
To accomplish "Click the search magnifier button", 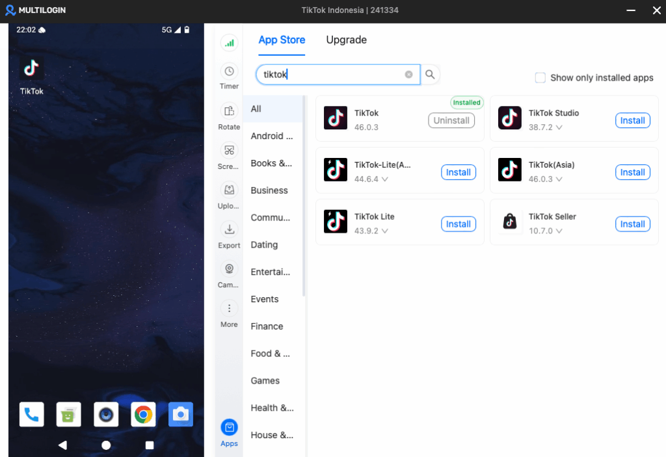I will point(430,74).
